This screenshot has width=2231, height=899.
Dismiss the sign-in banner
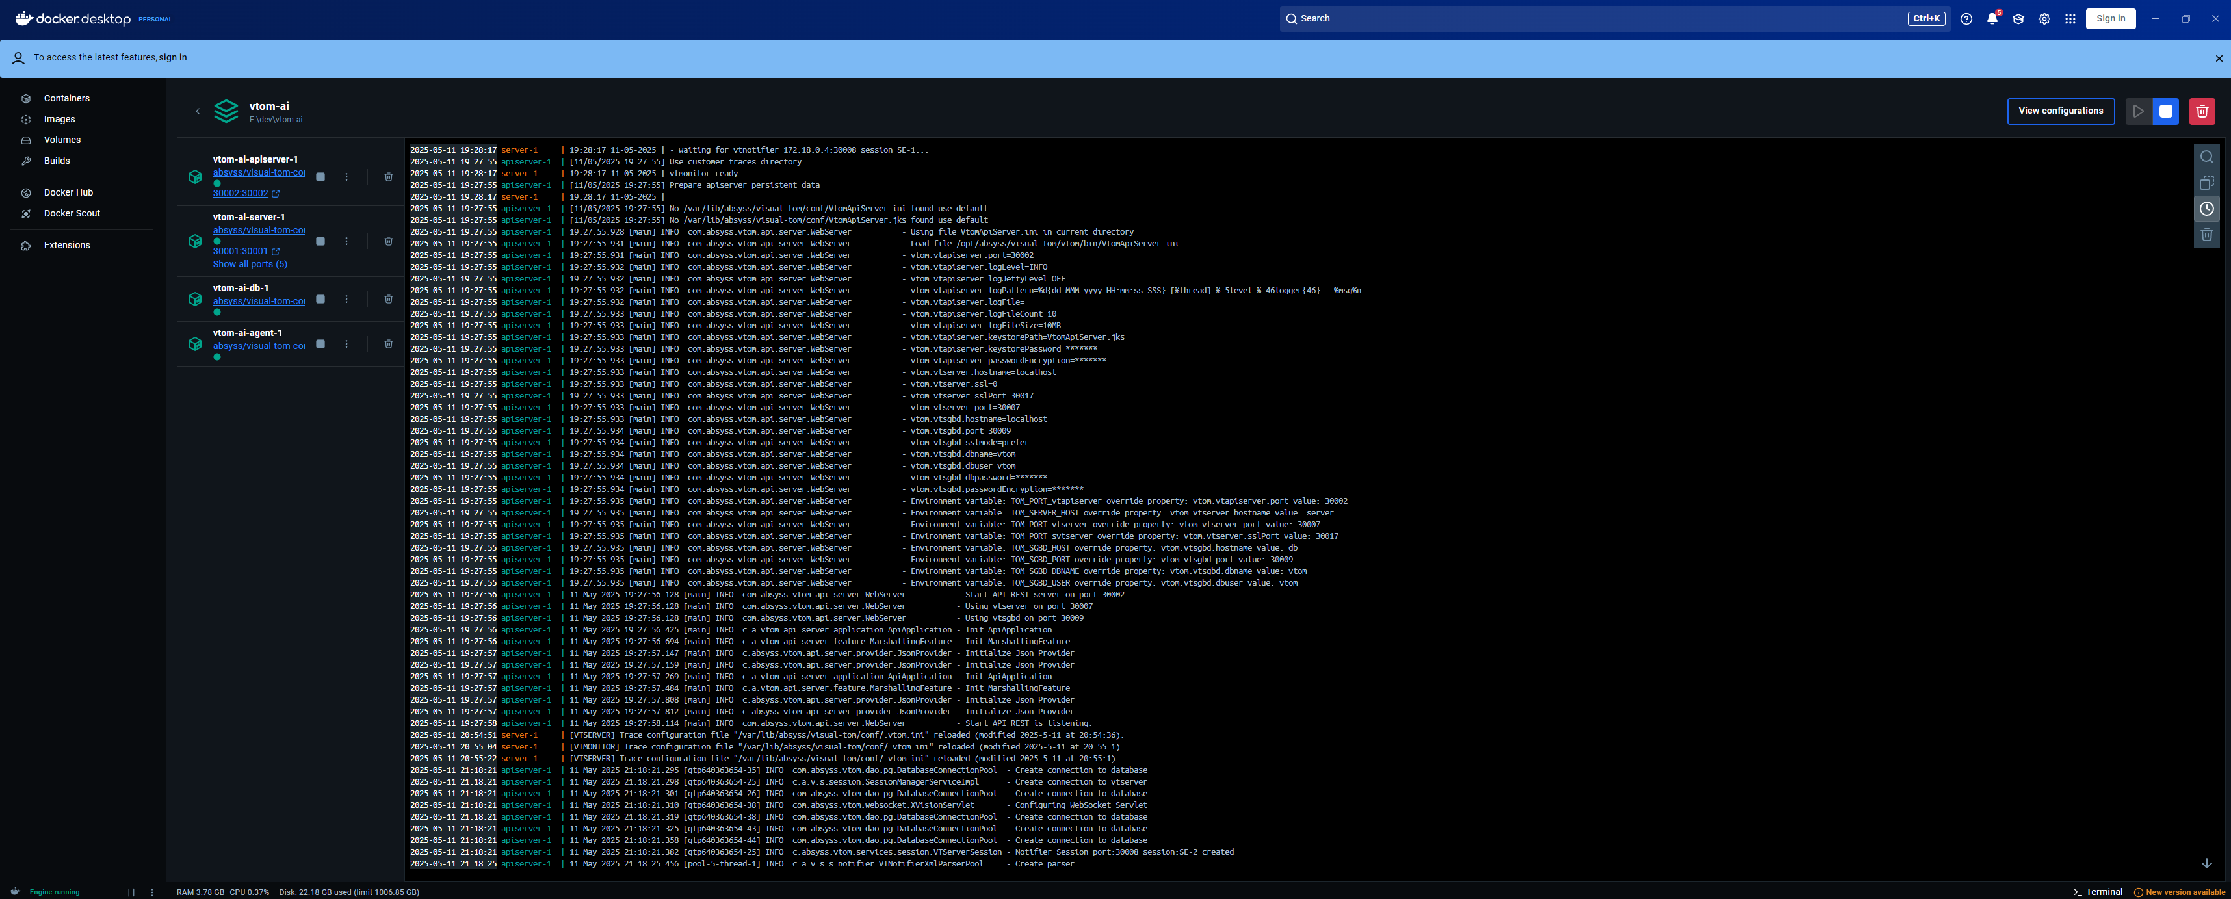click(x=2218, y=59)
